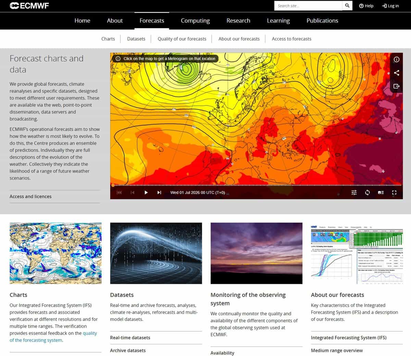411x356 pixels.
Task: Open the chart info icon
Action: pos(397,59)
